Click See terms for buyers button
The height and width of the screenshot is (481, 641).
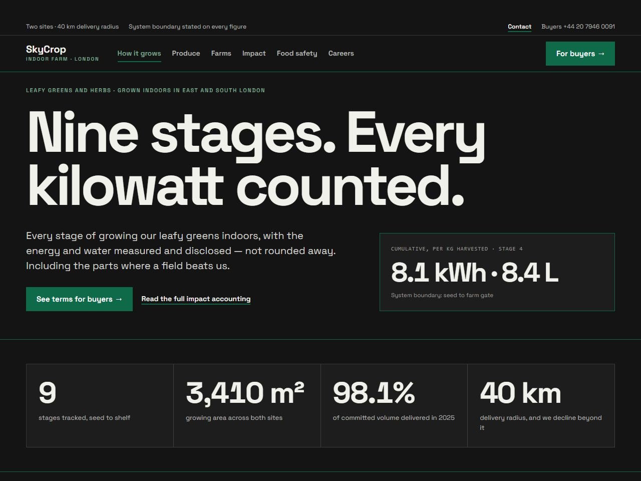pyautogui.click(x=79, y=299)
